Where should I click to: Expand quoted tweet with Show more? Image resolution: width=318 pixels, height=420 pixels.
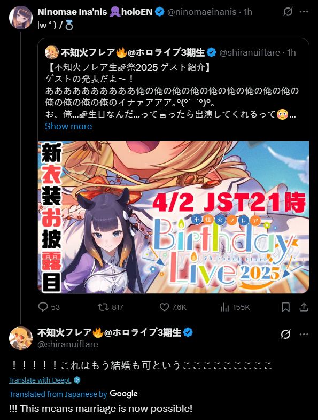tap(68, 126)
